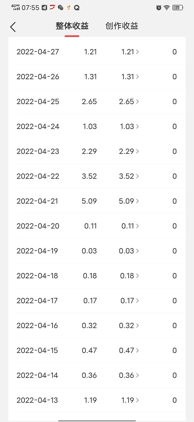Tap the Telegram notification icon in status bar
The width and height of the screenshot is (194, 422).
pos(45,8)
